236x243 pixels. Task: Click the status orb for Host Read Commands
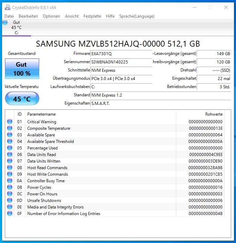[10, 167]
